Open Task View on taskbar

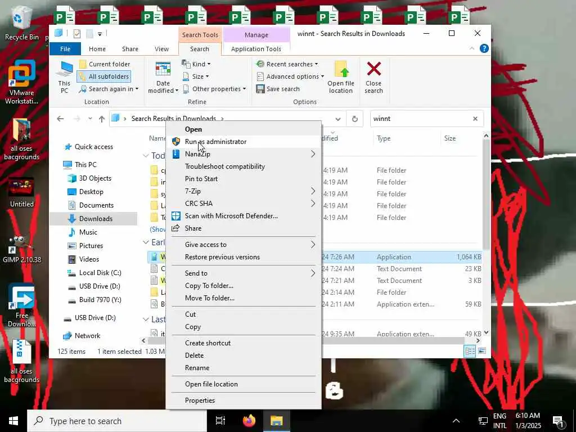click(x=220, y=421)
